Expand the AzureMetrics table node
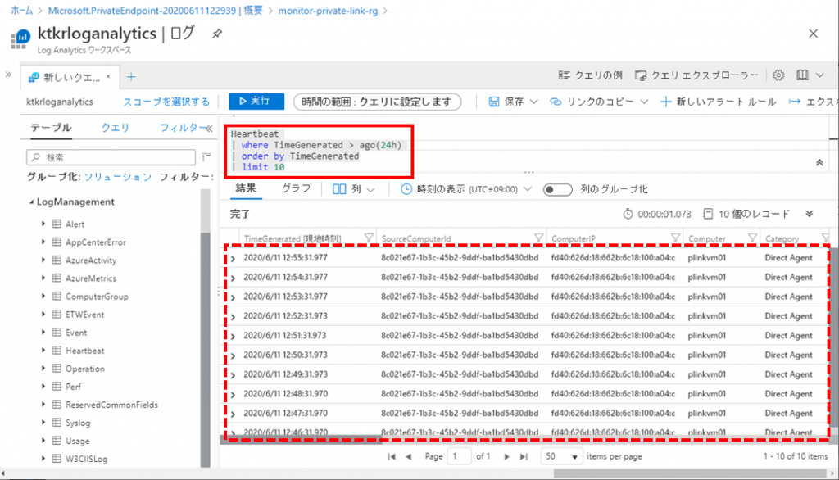839x480 pixels. 43,278
